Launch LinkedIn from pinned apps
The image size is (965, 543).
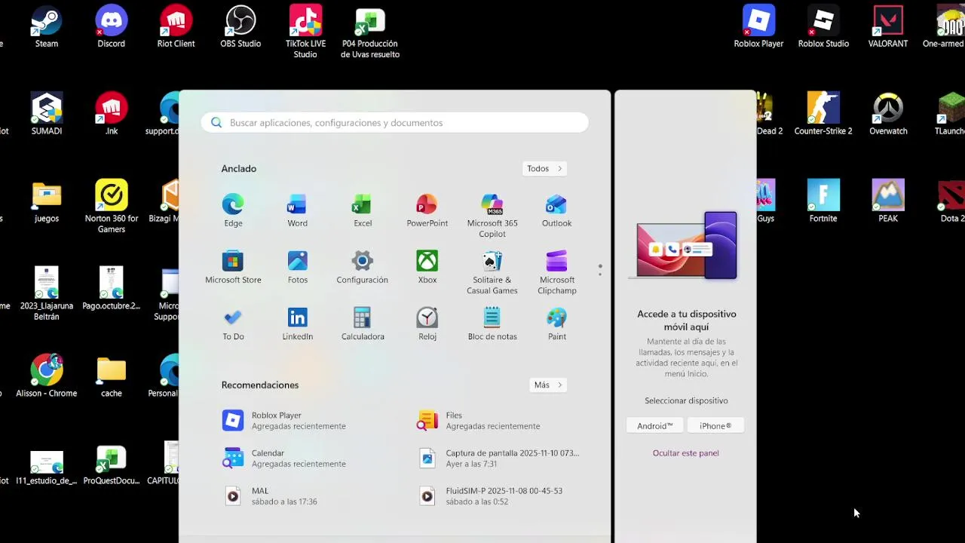pos(298,324)
